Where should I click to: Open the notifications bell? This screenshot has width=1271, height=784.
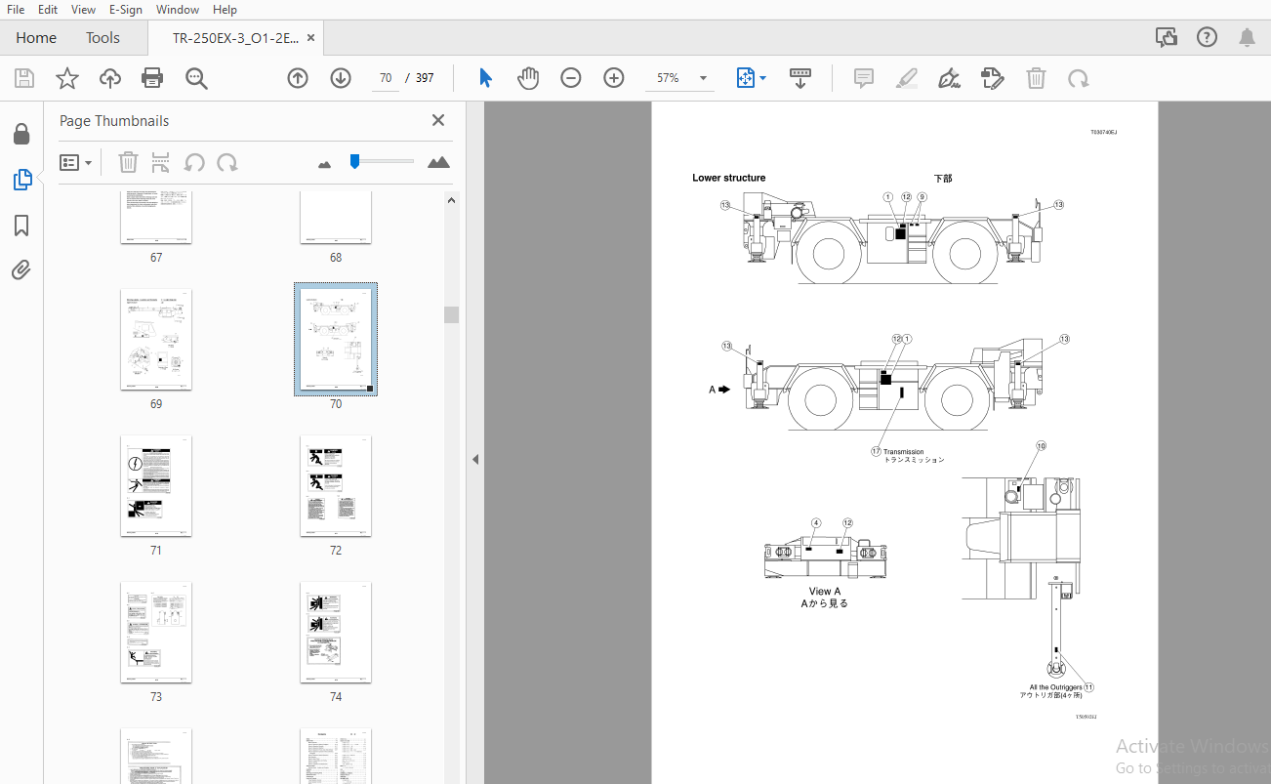tap(1247, 37)
